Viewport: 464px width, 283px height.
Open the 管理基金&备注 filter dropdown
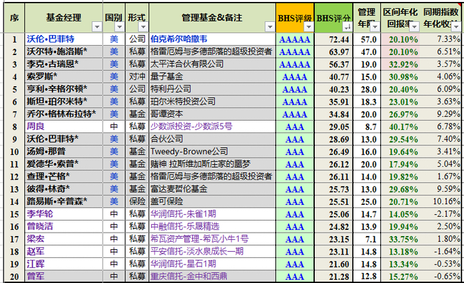coord(270,27)
